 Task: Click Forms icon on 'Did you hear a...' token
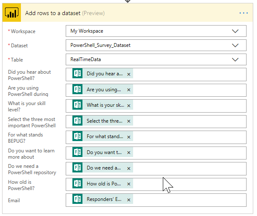pyautogui.click(x=77, y=73)
